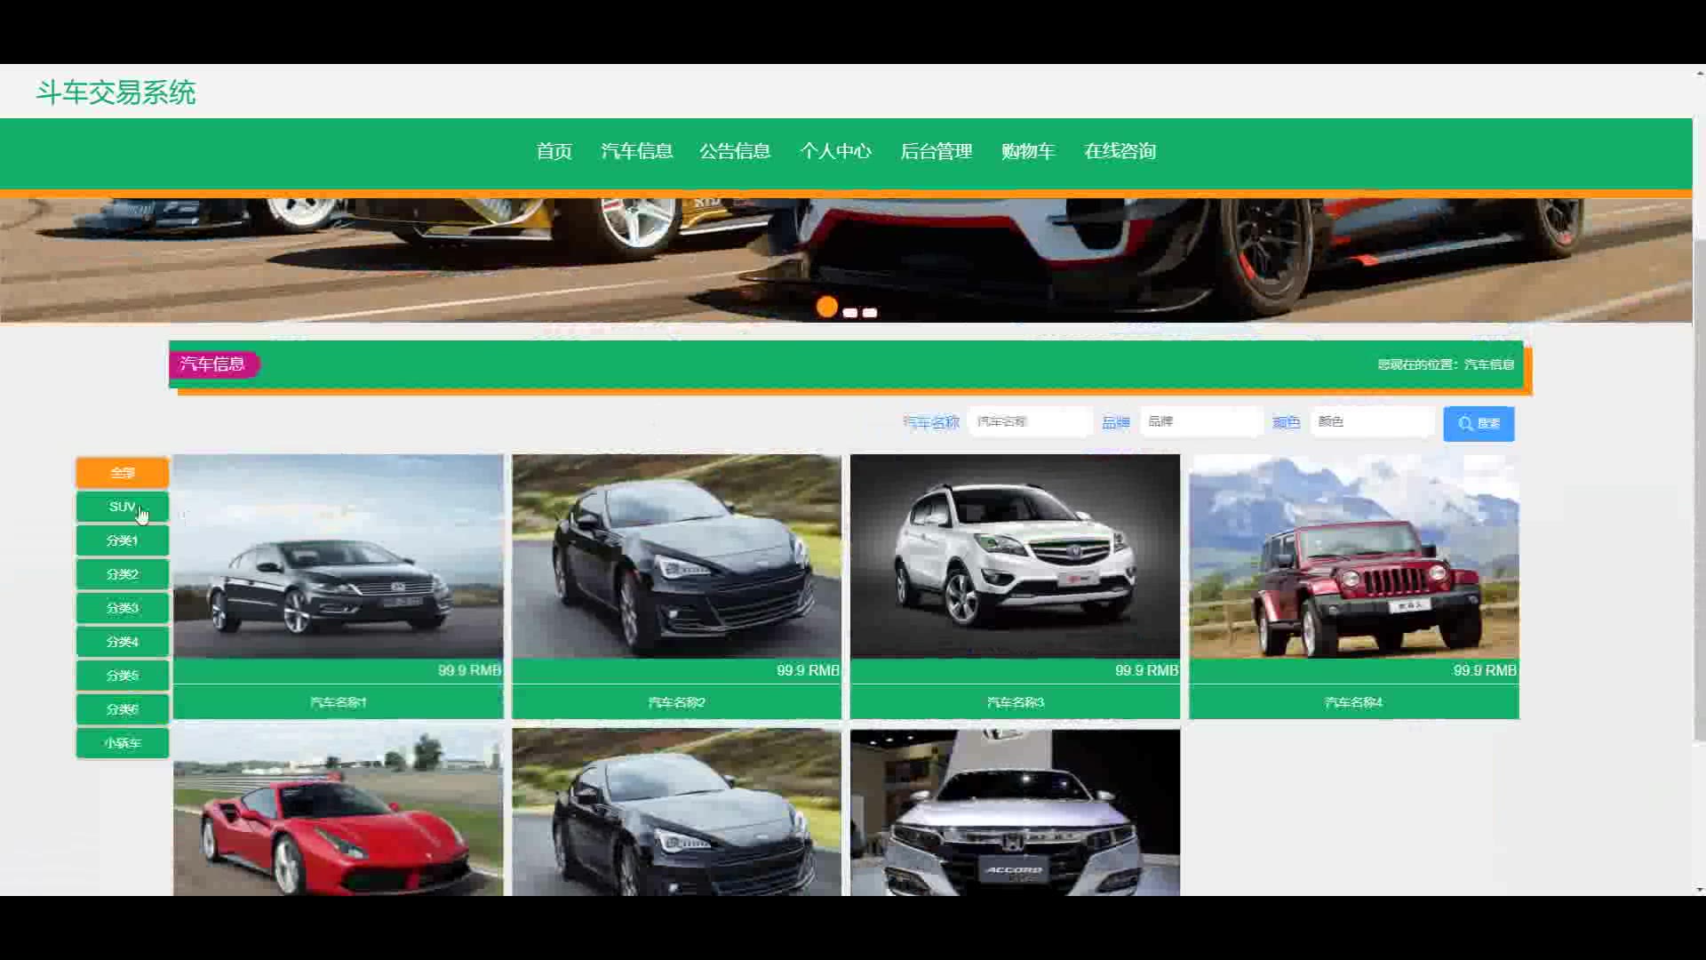Screen dimensions: 1706x960
Task: Select 分类3 category filter
Action: (x=123, y=608)
